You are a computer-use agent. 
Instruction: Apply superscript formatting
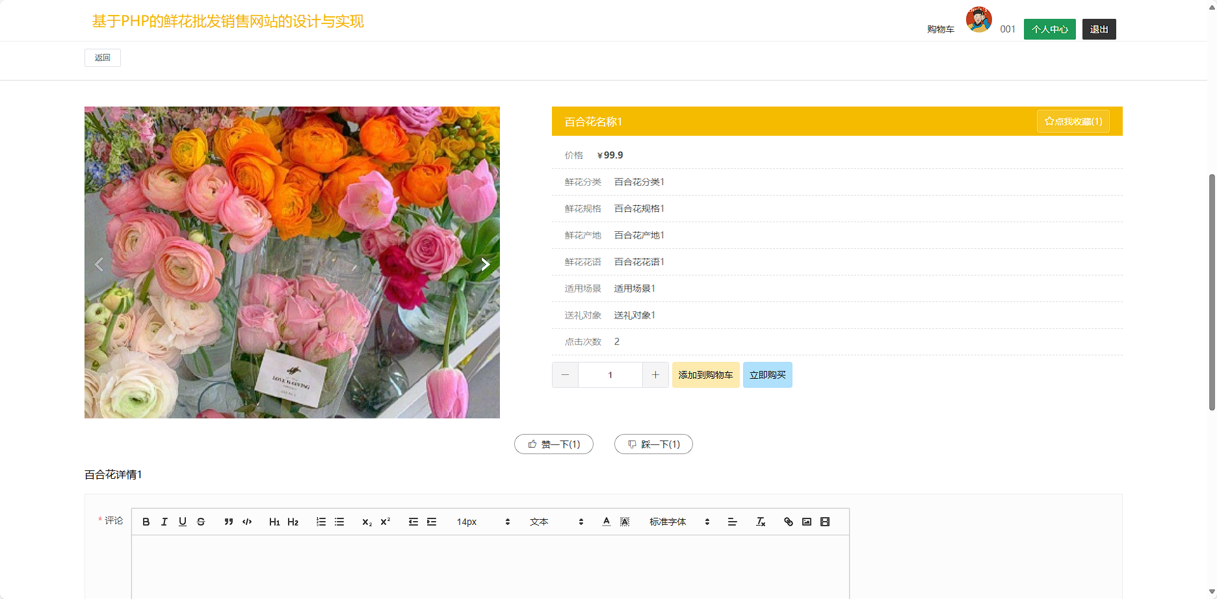[x=386, y=522]
